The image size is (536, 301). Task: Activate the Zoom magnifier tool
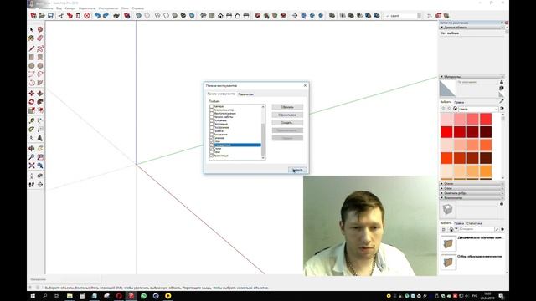32,157
